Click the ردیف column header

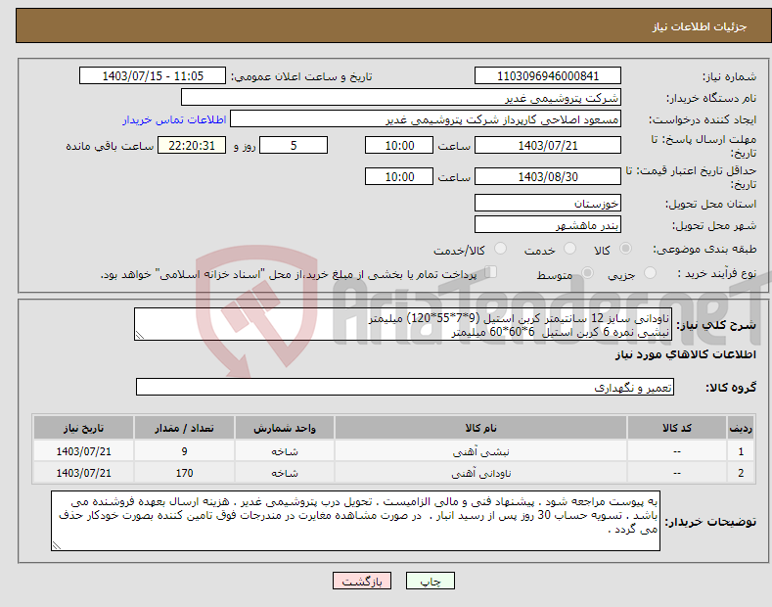coord(741,428)
